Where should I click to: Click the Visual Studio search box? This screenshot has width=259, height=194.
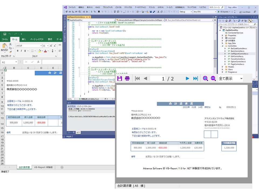pos(216,7)
